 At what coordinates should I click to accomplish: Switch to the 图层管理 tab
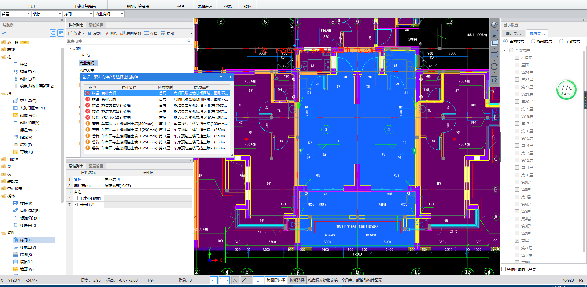pos(96,166)
